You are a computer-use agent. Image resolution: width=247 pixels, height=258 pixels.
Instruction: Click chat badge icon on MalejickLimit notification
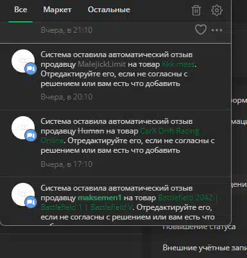31,69
